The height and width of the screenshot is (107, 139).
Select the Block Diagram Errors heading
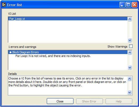(68, 52)
